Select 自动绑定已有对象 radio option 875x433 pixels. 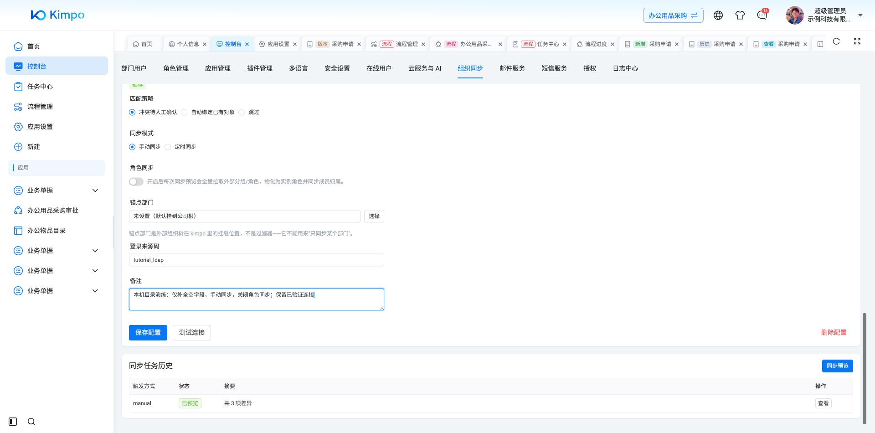pos(184,112)
